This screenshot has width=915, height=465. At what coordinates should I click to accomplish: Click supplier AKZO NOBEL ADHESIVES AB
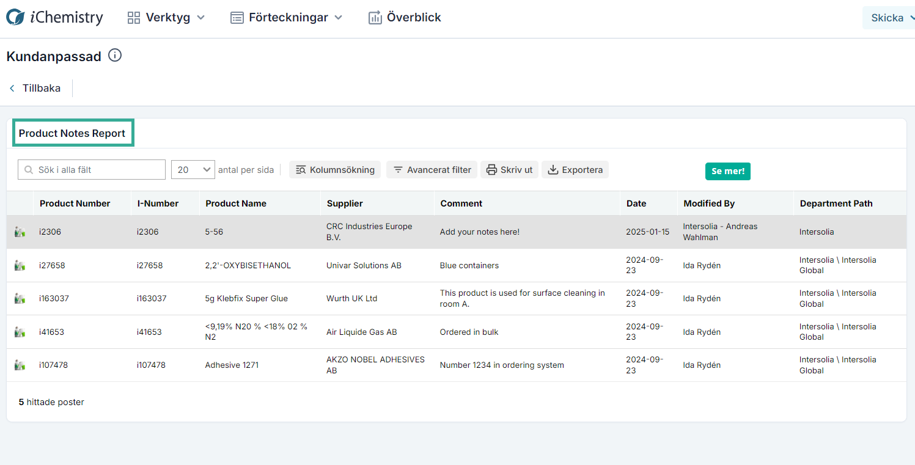[x=375, y=365]
